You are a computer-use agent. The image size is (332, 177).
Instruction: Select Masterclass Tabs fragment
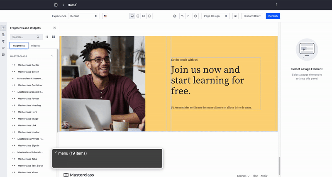point(27,159)
